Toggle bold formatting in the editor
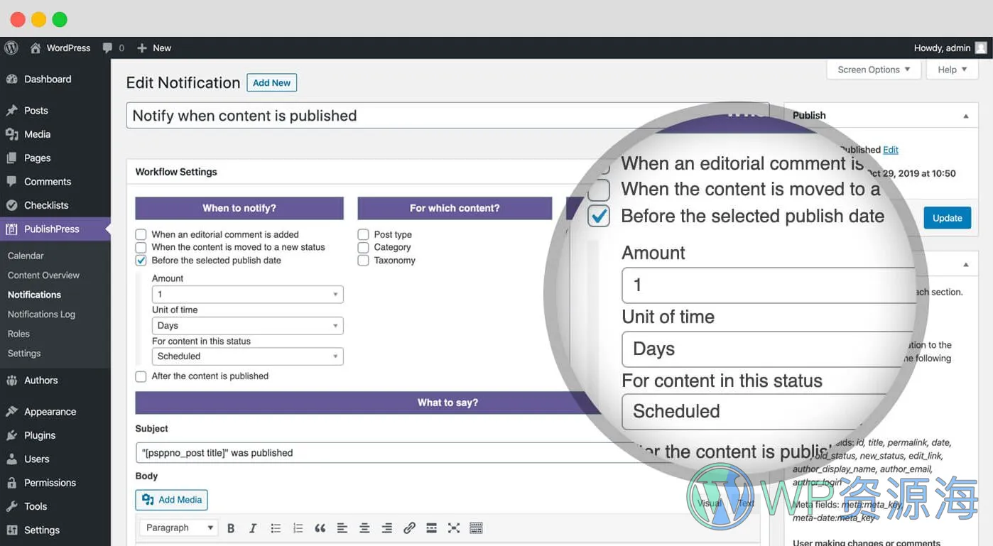Image resolution: width=993 pixels, height=546 pixels. pyautogui.click(x=231, y=528)
